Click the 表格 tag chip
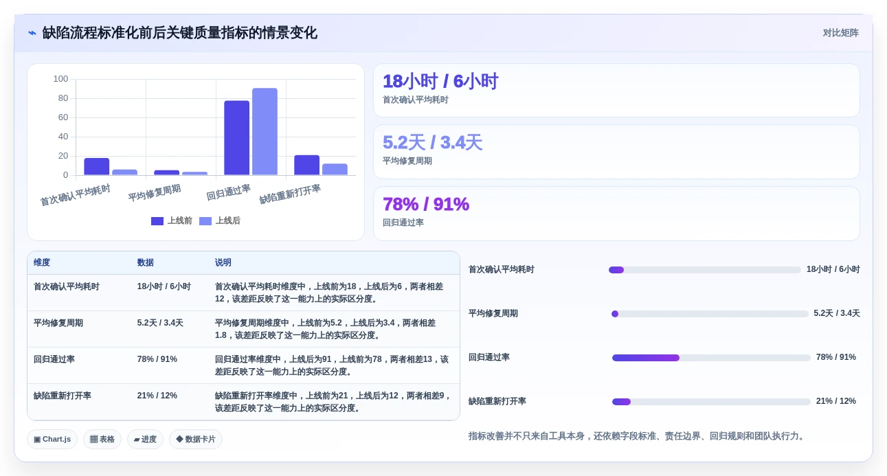Screen dimensions: 887x476 pos(102,440)
